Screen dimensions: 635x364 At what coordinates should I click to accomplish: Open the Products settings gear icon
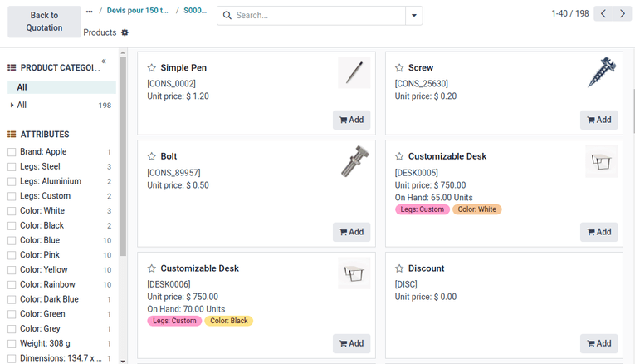pyautogui.click(x=125, y=32)
